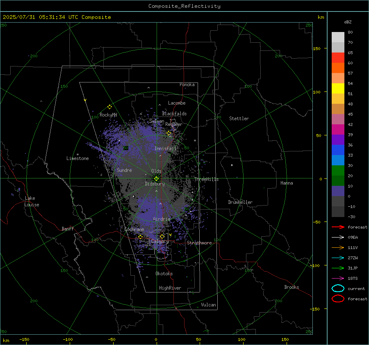Click the Innisfail city label
Viewport: 369px width, 345px height.
[165, 149]
